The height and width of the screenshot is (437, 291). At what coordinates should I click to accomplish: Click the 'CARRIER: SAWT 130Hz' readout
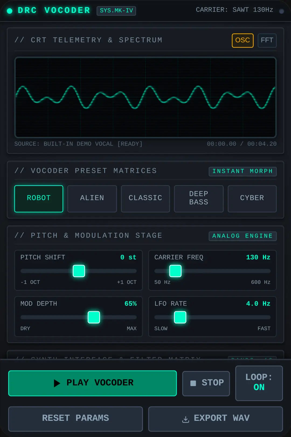[x=234, y=10]
